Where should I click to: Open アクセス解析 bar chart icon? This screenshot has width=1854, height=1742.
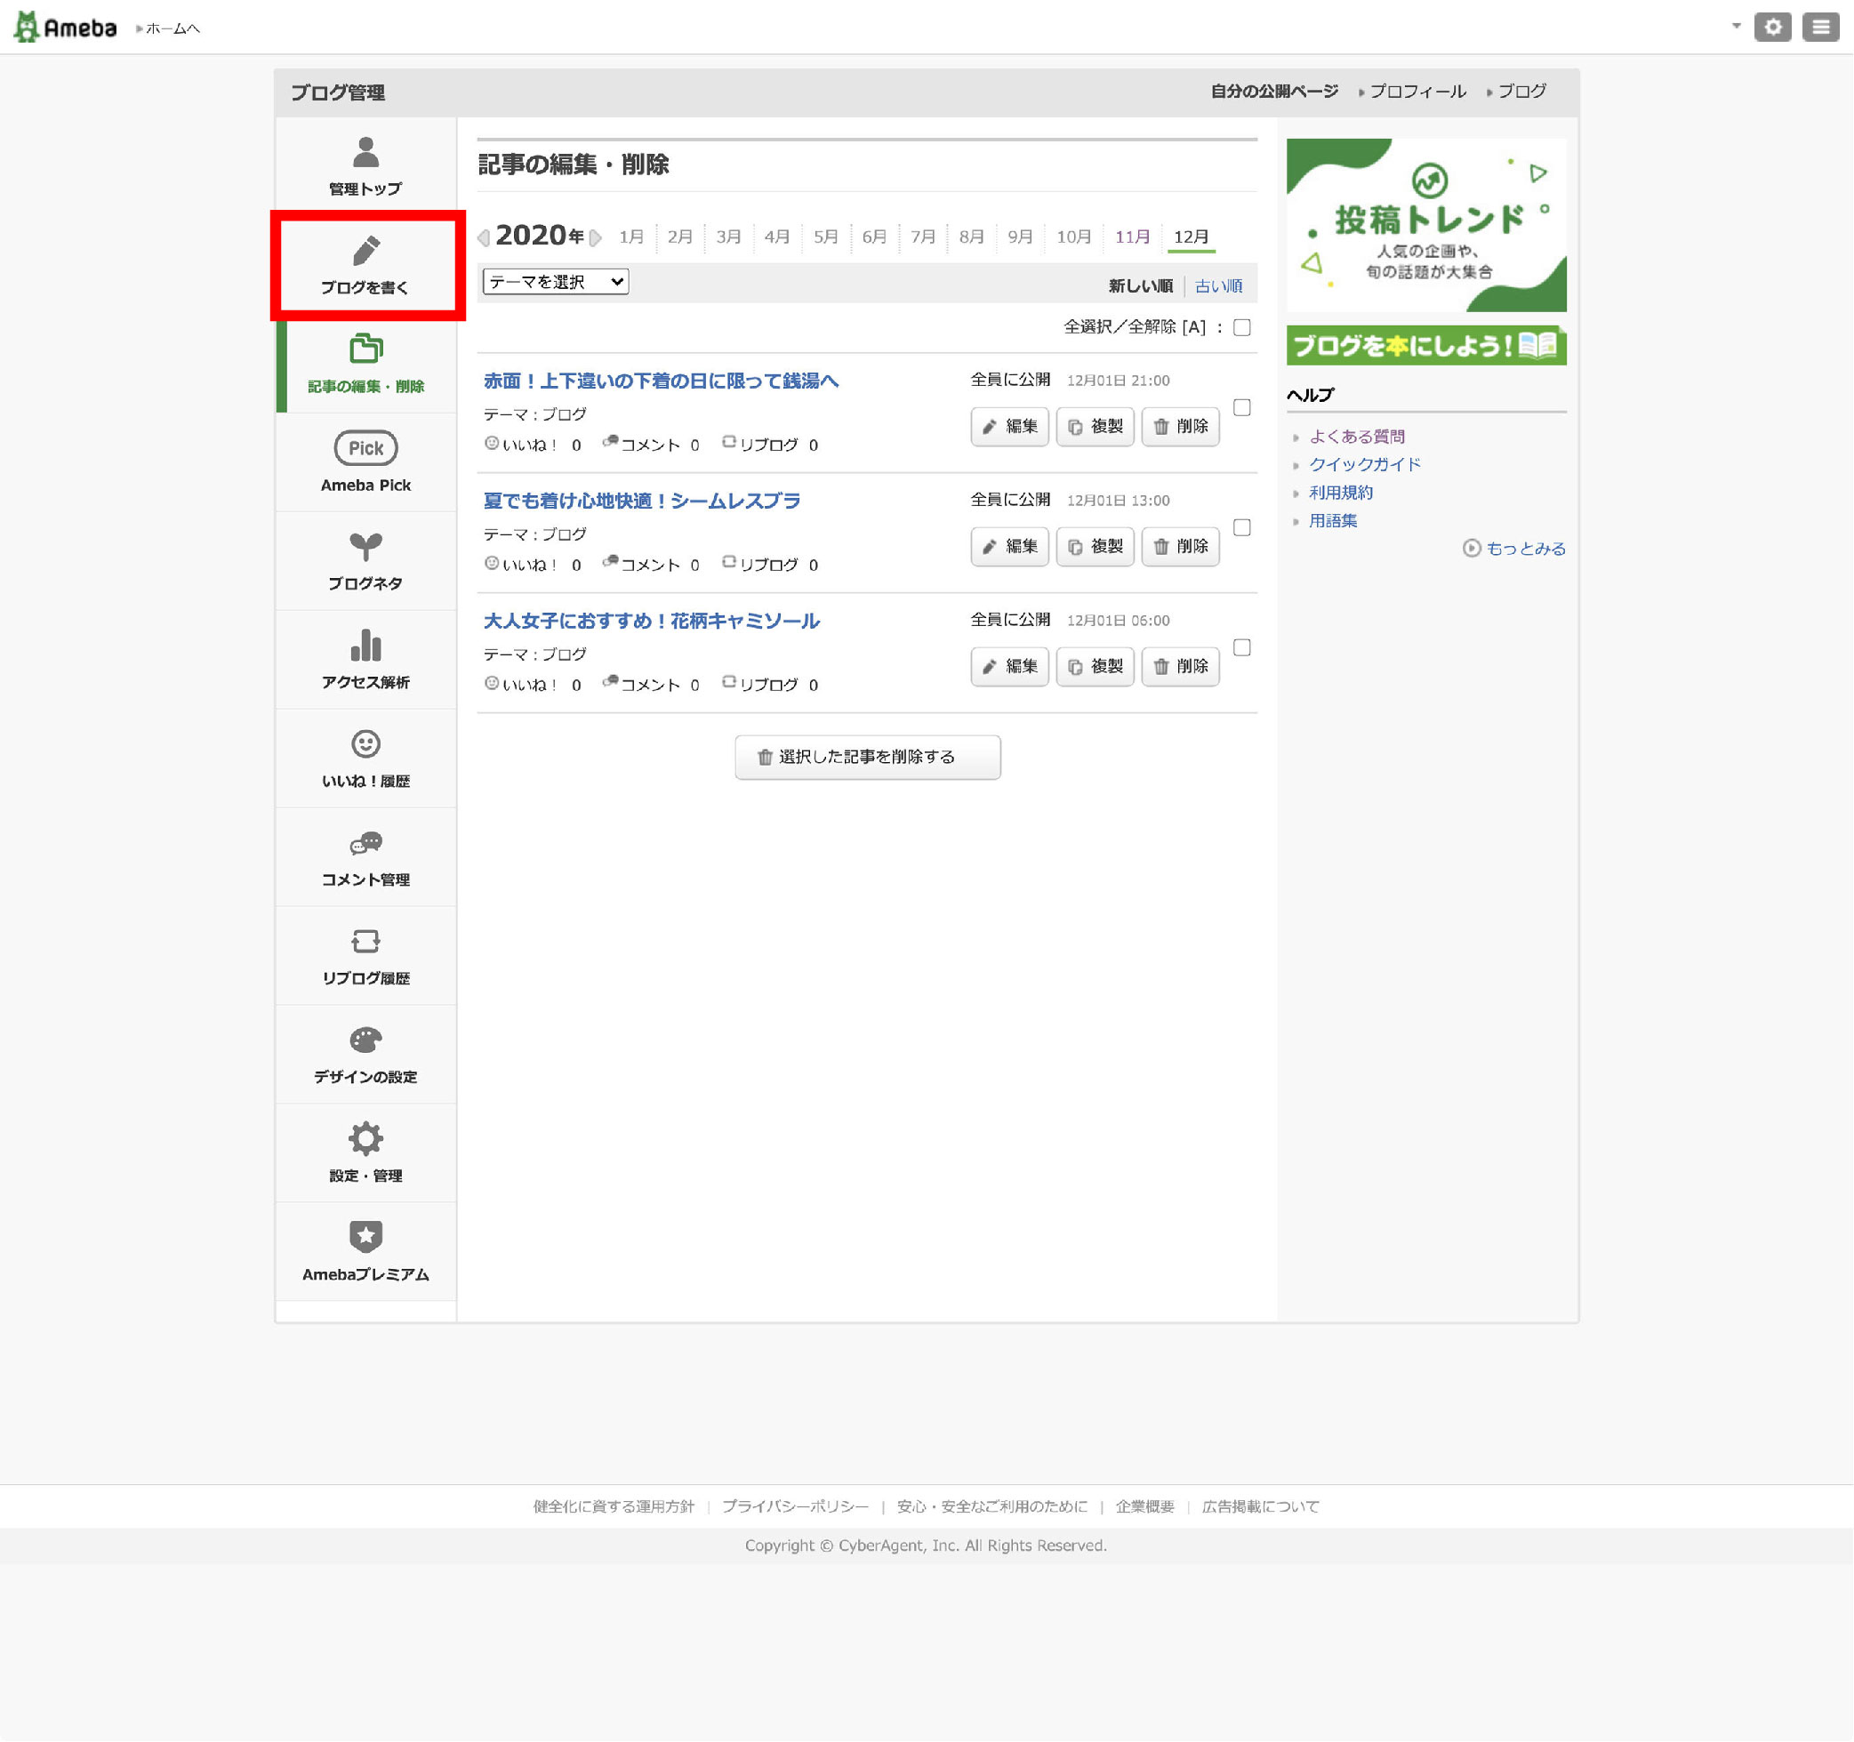[x=365, y=646]
